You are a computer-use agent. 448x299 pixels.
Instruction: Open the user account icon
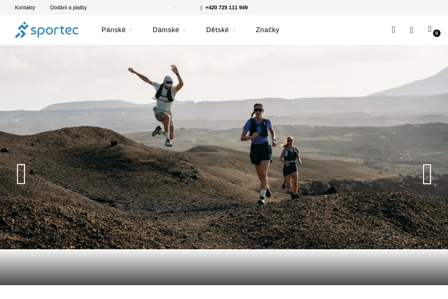(x=411, y=30)
